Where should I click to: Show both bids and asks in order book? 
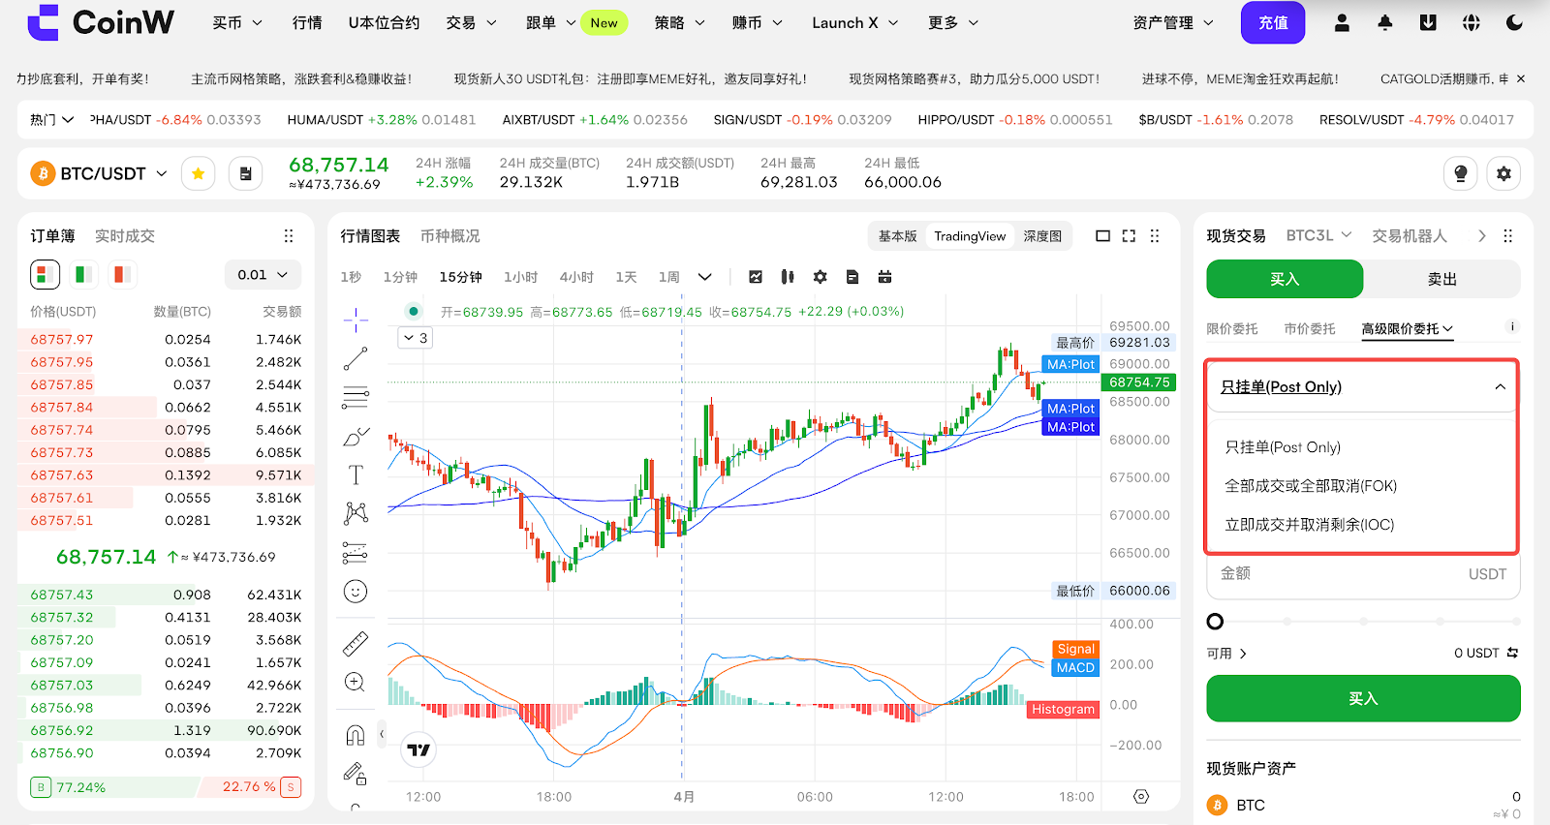(45, 275)
